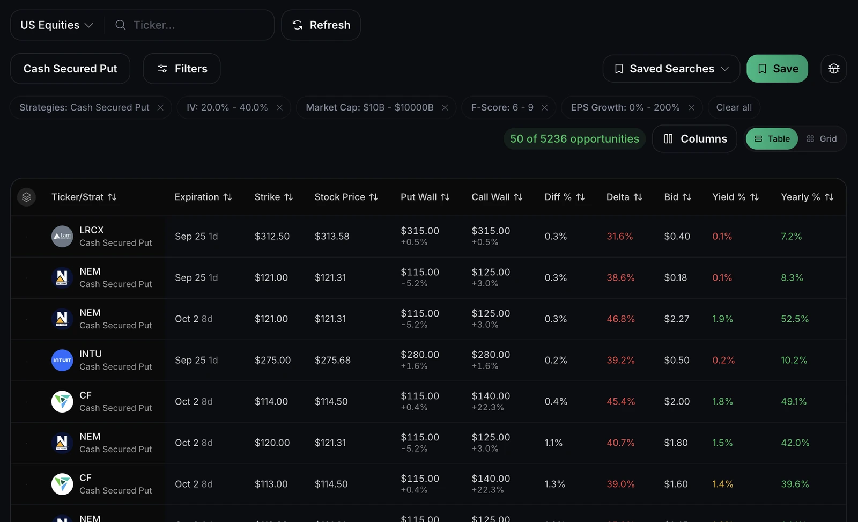Click the $2.27 bid value
Image resolution: width=858 pixels, height=522 pixels.
[677, 319]
